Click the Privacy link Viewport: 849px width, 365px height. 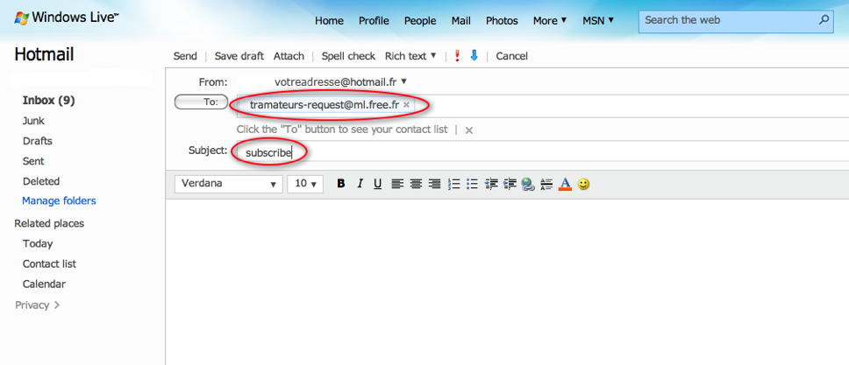point(37,305)
